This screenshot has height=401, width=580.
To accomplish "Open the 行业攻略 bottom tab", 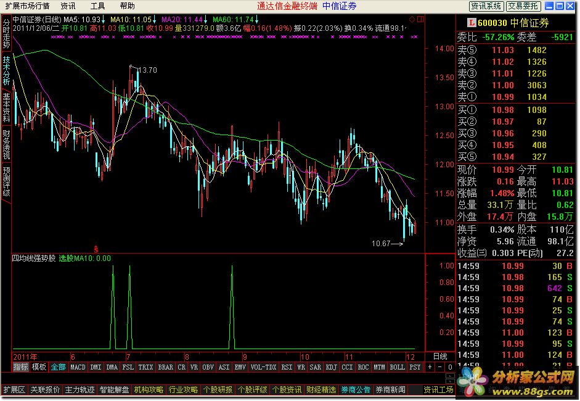I will tap(184, 389).
